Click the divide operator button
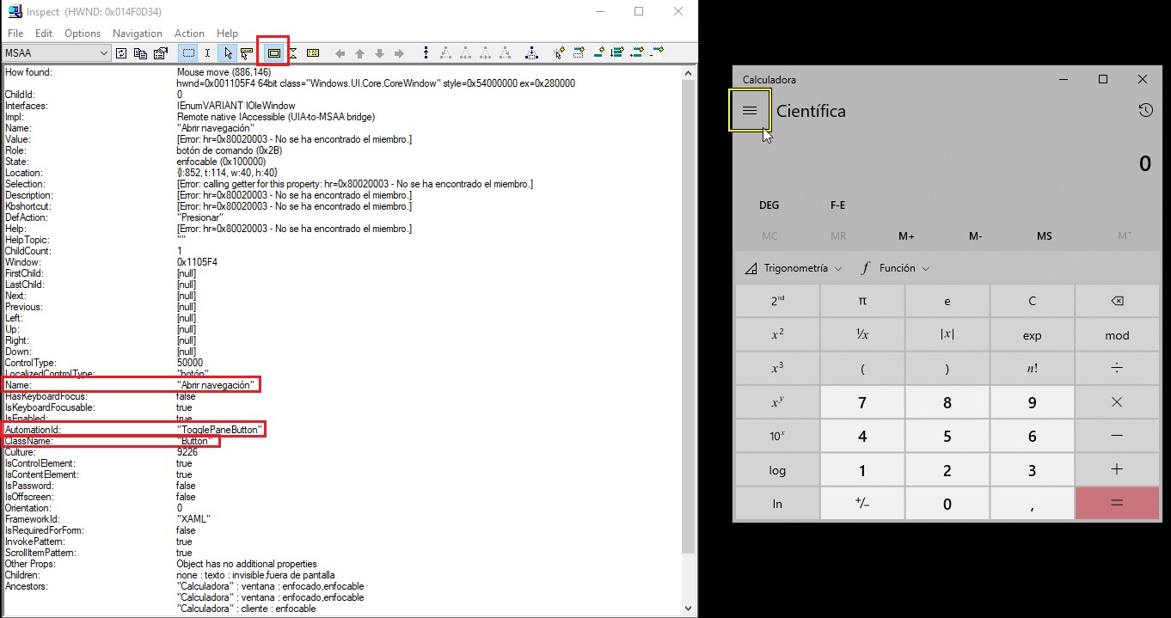The height and width of the screenshot is (618, 1171). tap(1117, 369)
